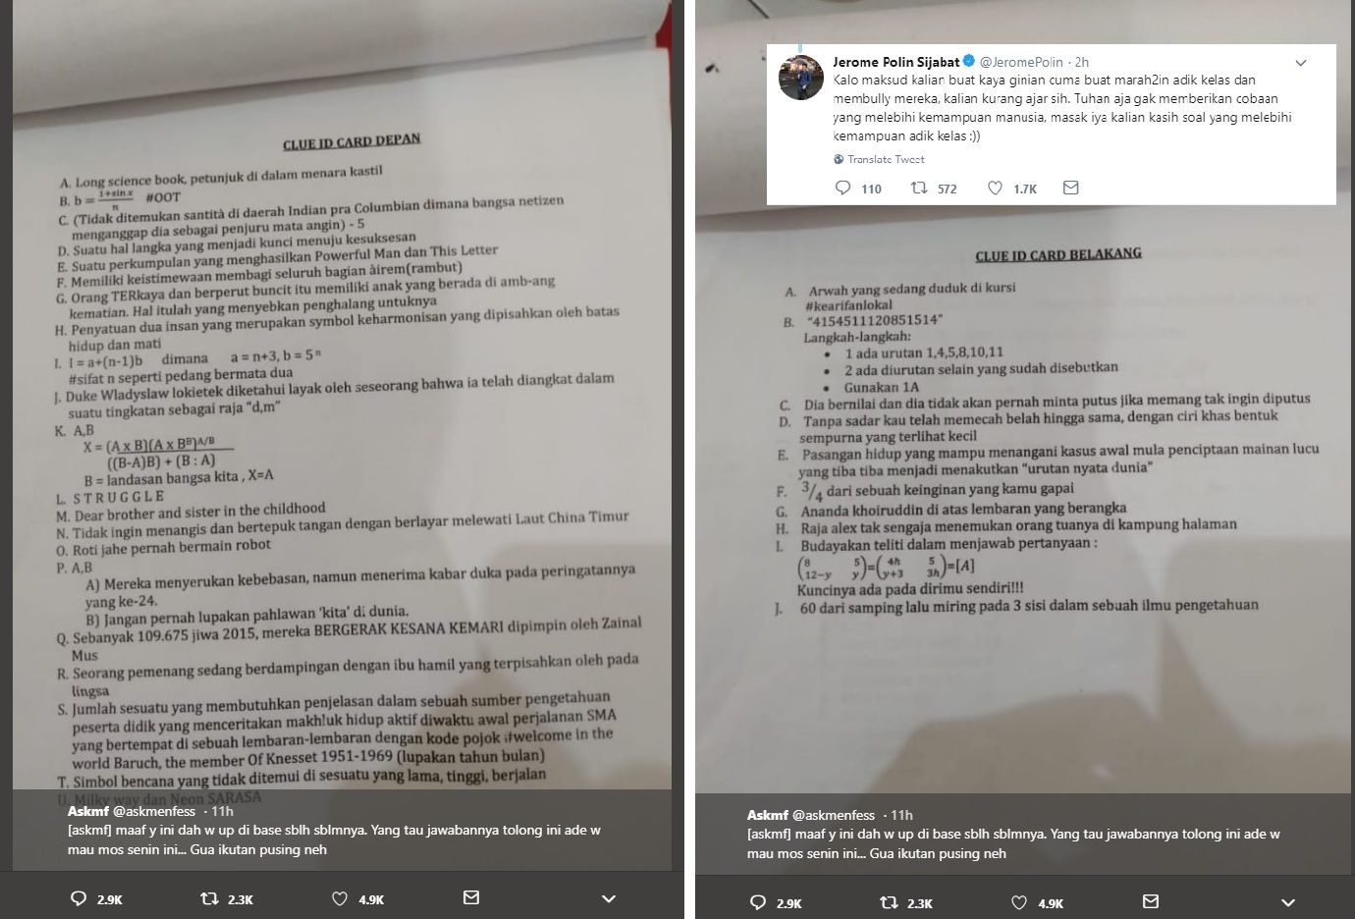Viewport: 1355px width, 919px height.
Task: Retweet Jerome Polin's tweet with 572 retweets
Action: pos(919,188)
